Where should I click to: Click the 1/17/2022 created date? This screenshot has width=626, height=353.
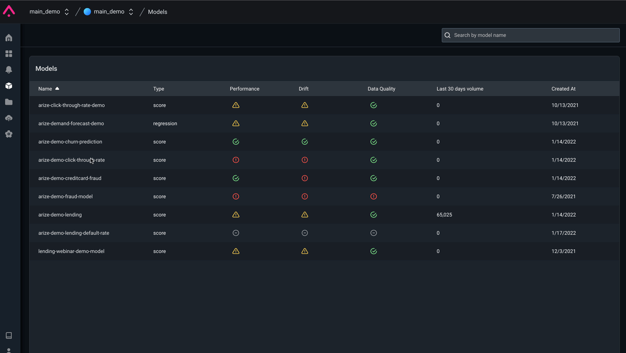564,233
